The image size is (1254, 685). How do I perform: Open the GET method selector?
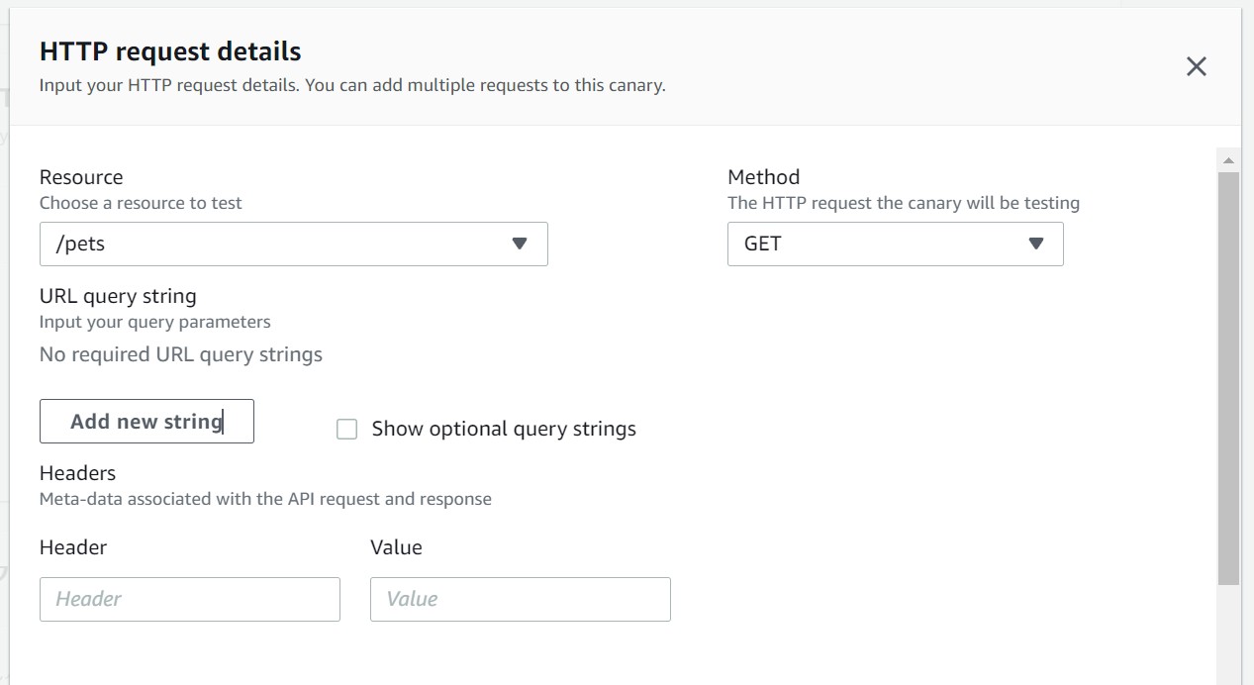point(895,245)
